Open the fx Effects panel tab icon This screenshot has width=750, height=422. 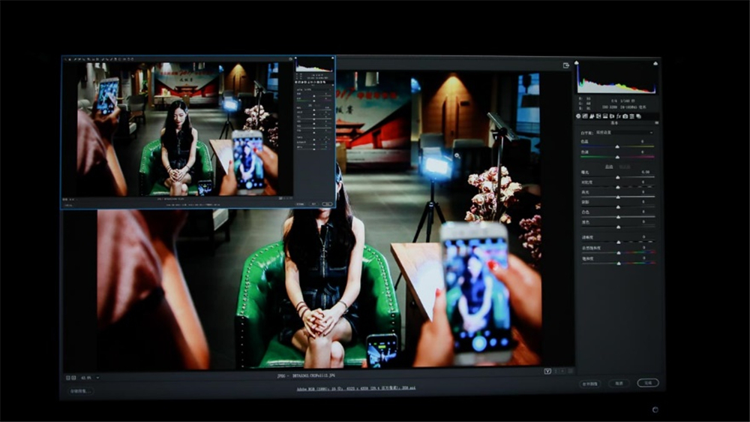(619, 116)
